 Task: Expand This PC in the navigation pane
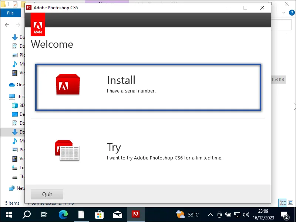(13, 96)
